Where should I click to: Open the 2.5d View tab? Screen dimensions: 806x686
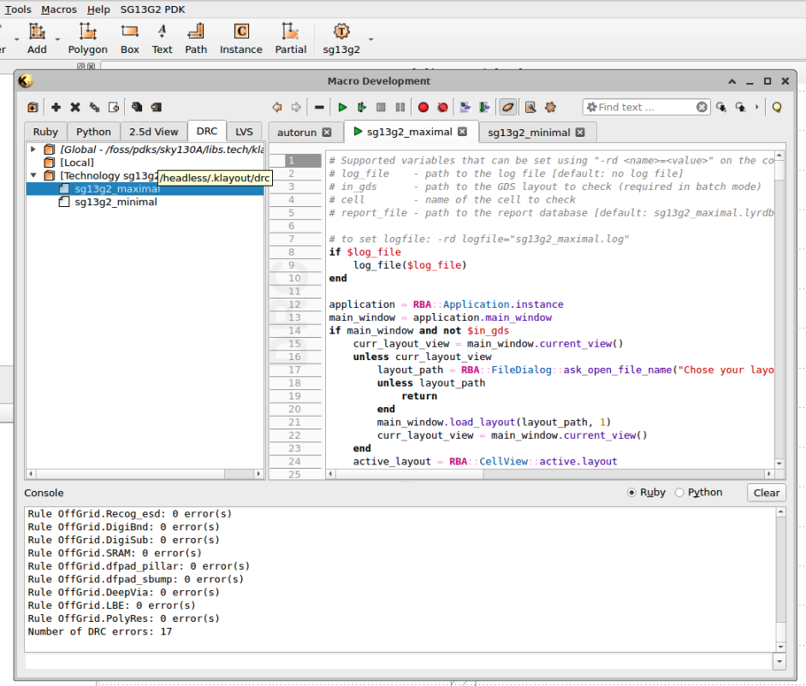tap(154, 132)
